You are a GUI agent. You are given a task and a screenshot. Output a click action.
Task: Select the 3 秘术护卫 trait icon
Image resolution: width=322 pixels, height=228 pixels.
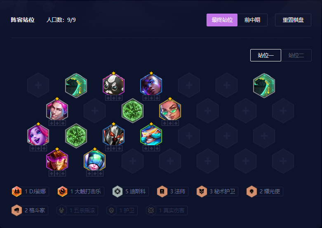pos(202,191)
